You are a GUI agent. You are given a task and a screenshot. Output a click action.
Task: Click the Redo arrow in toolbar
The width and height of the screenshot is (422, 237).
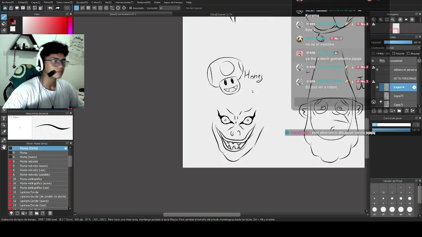[57, 8]
